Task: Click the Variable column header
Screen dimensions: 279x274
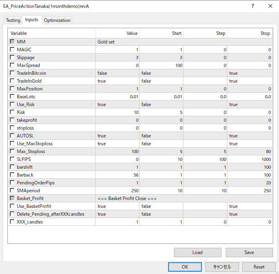Action: coord(52,33)
